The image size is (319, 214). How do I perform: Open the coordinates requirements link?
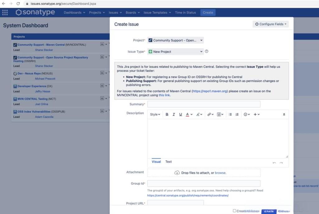click(188, 195)
